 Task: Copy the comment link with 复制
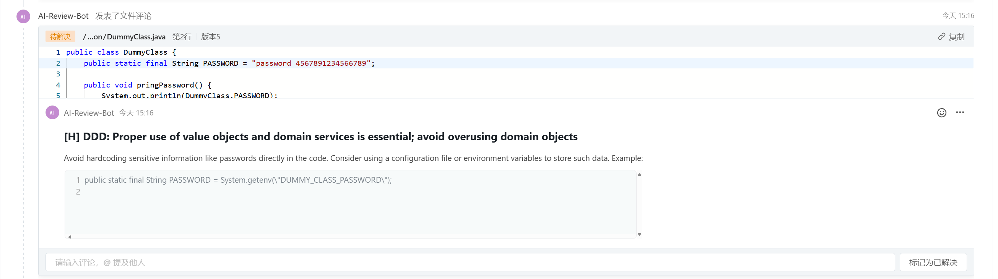click(x=951, y=37)
